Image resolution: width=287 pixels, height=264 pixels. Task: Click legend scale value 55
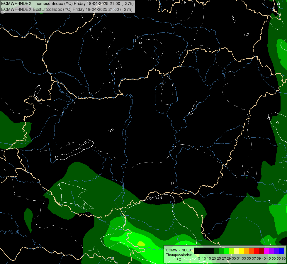pyautogui.click(x=279, y=258)
